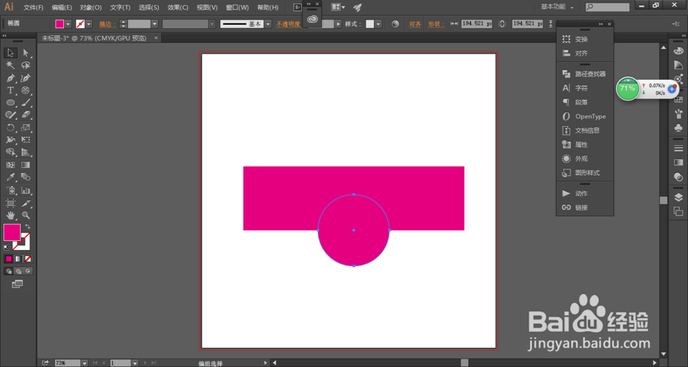The width and height of the screenshot is (688, 367).
Task: Switch to Draw Behind mode
Action: coord(18,271)
